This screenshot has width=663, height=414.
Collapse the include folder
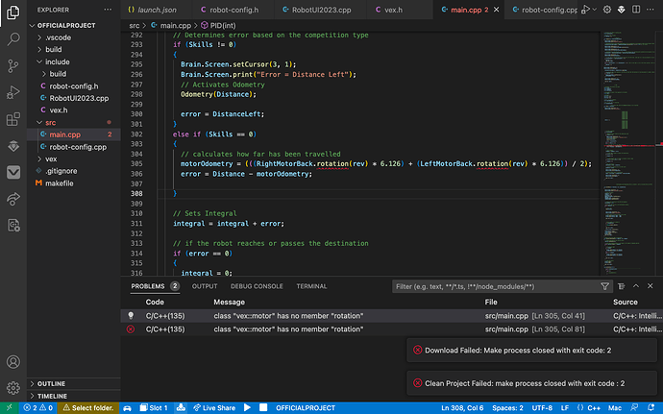point(74,61)
